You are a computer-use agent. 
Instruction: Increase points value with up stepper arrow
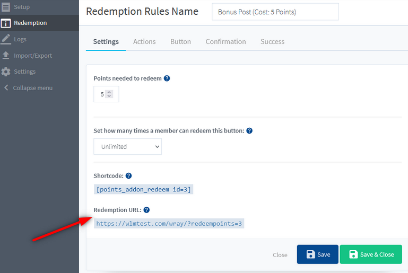[x=109, y=92]
